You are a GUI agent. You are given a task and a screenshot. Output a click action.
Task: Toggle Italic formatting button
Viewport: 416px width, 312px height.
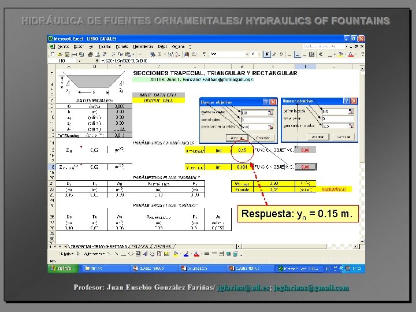274,54
